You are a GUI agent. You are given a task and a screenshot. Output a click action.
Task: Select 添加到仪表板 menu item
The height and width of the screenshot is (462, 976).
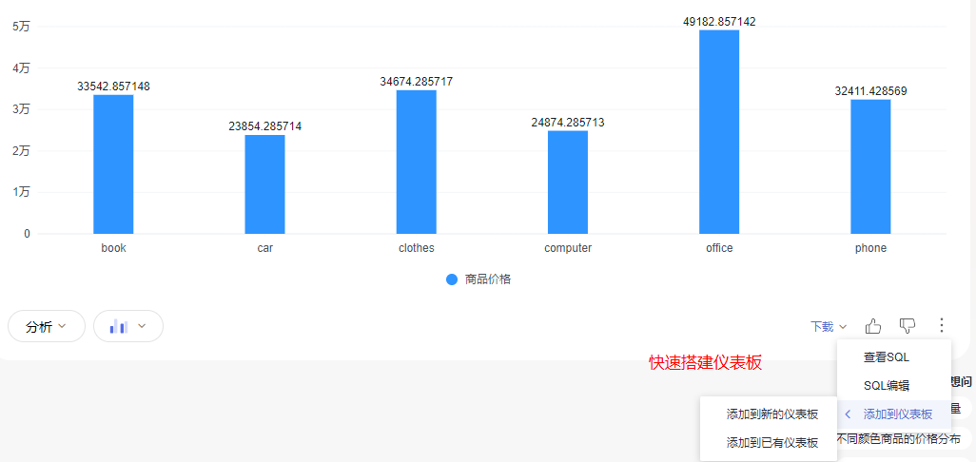pyautogui.click(x=894, y=414)
